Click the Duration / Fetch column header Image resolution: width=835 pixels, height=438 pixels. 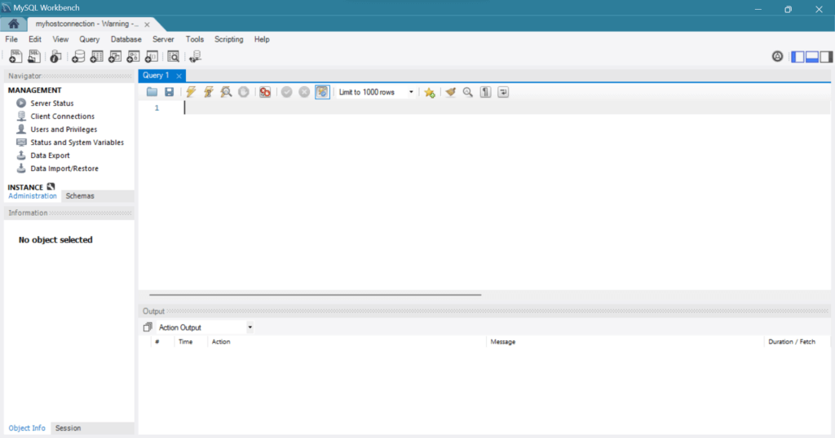click(x=792, y=342)
